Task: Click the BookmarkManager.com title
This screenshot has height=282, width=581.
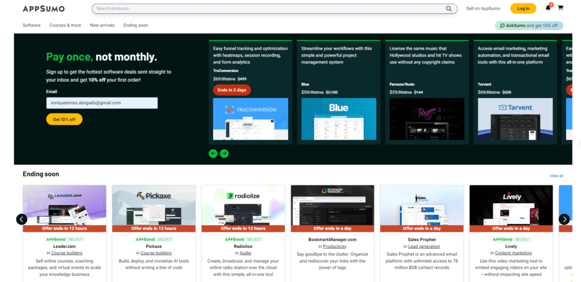Action: tap(332, 240)
